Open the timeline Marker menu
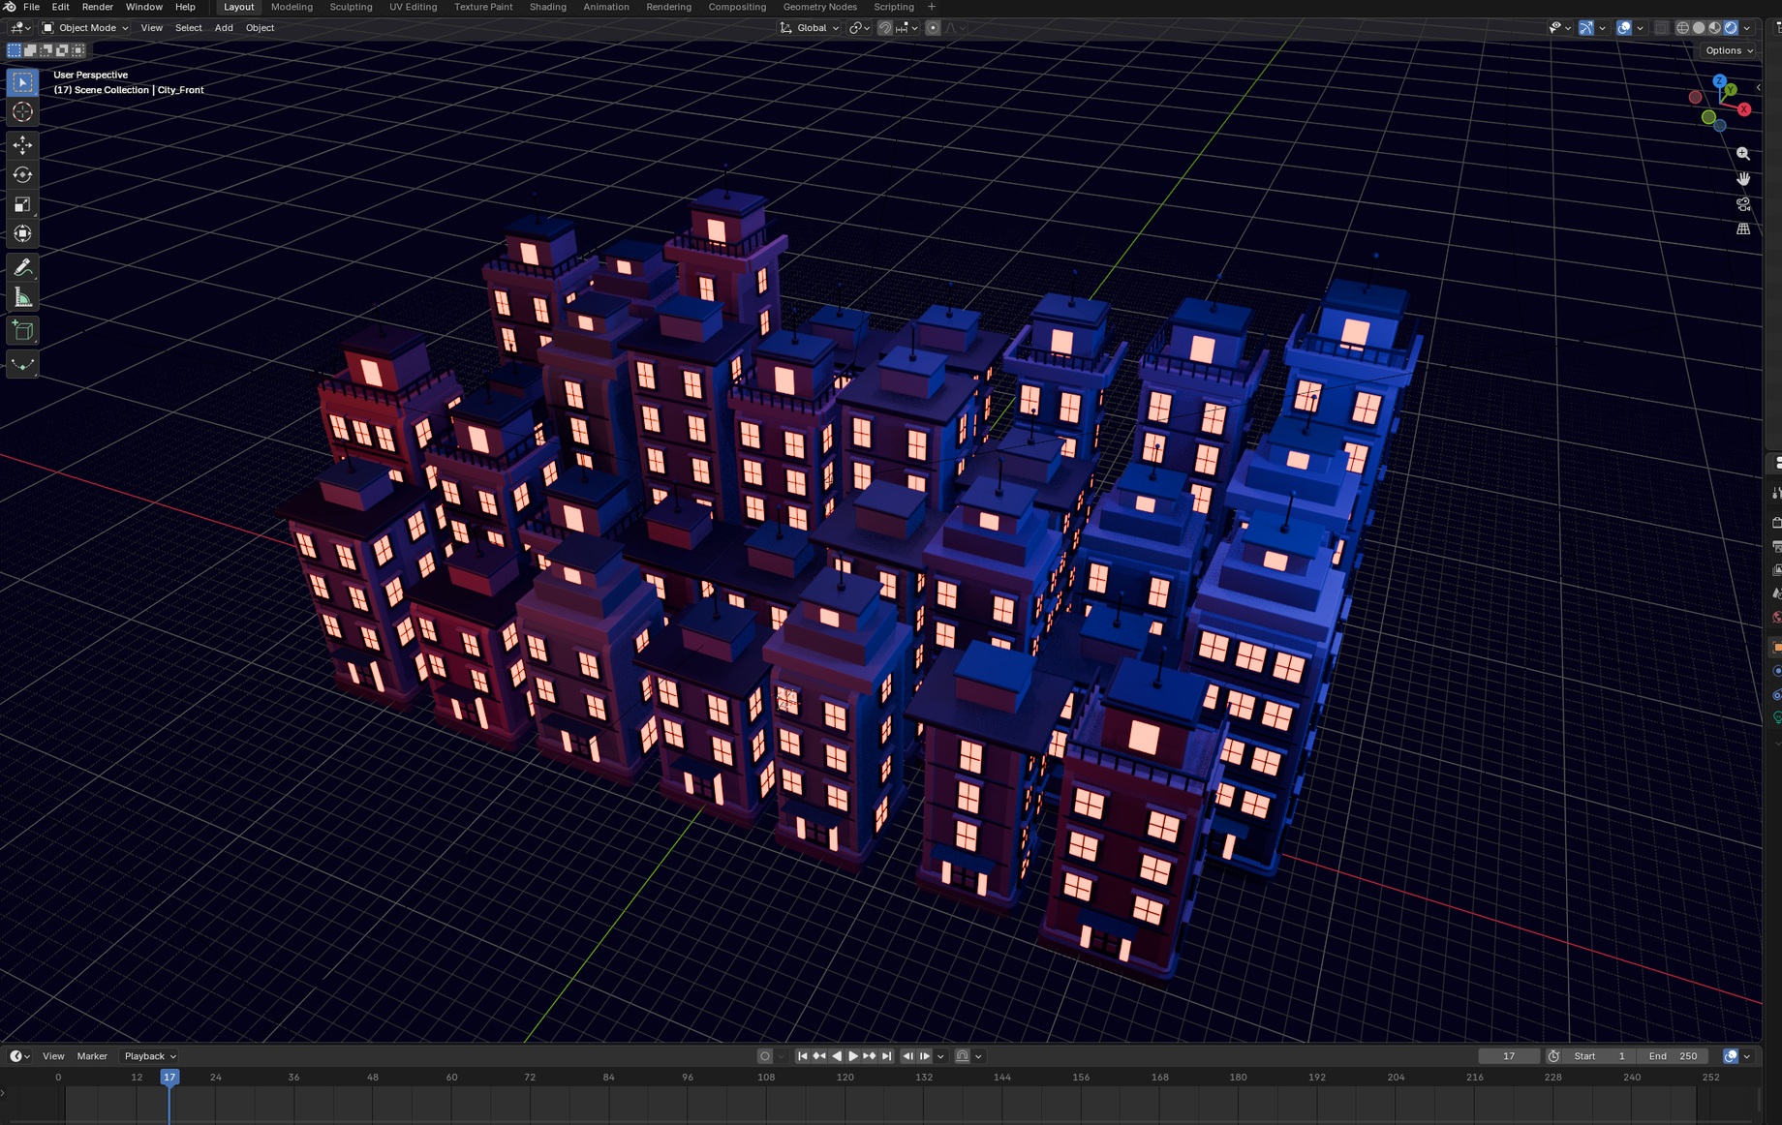This screenshot has width=1782, height=1125. pos(92,1056)
